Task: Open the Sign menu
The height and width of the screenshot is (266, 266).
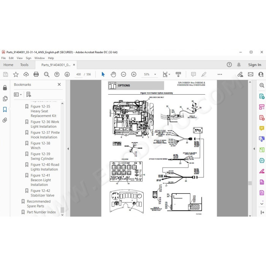Action: point(28,58)
